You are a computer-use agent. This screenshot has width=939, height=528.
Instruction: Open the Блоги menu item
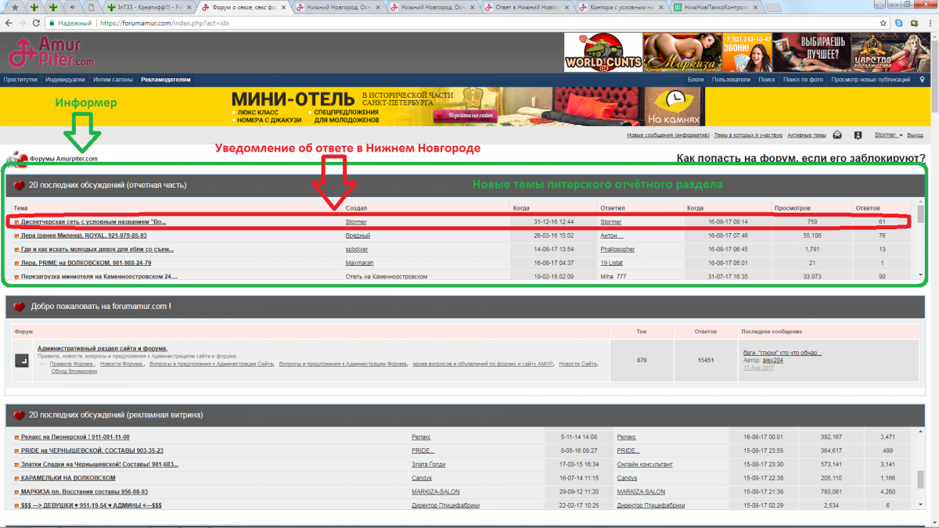tap(695, 79)
